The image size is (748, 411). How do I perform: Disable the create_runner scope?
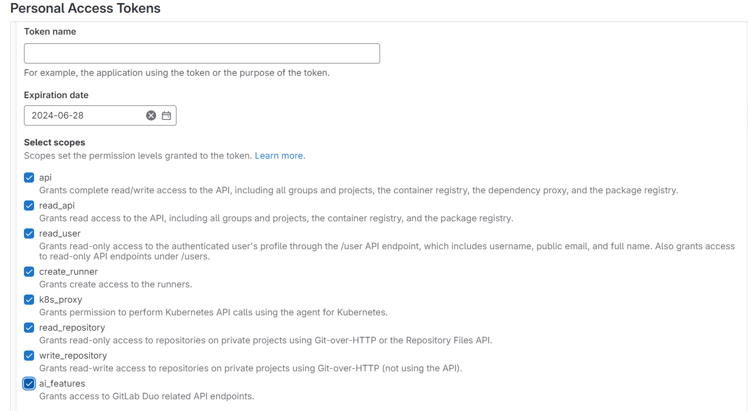[x=29, y=272]
